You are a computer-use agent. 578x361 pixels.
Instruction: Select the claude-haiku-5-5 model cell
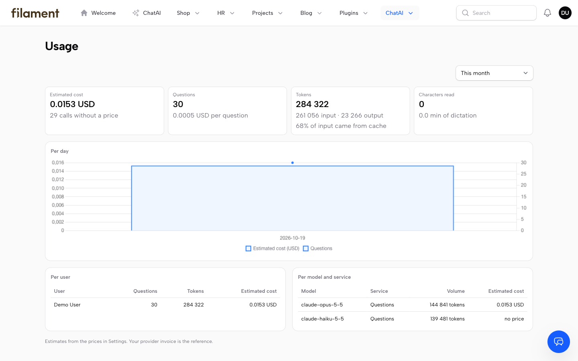click(322, 319)
